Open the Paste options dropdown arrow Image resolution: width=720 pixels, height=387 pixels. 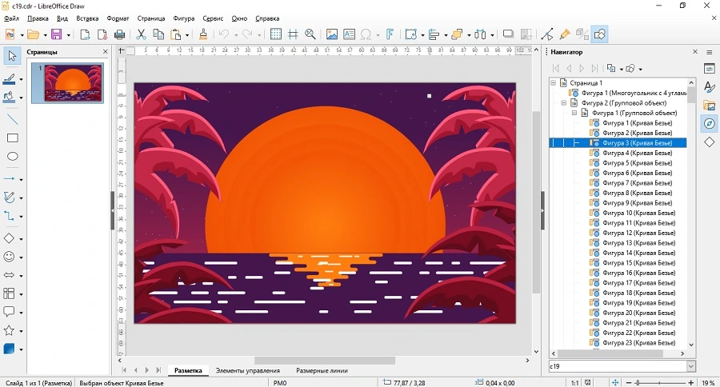point(187,35)
